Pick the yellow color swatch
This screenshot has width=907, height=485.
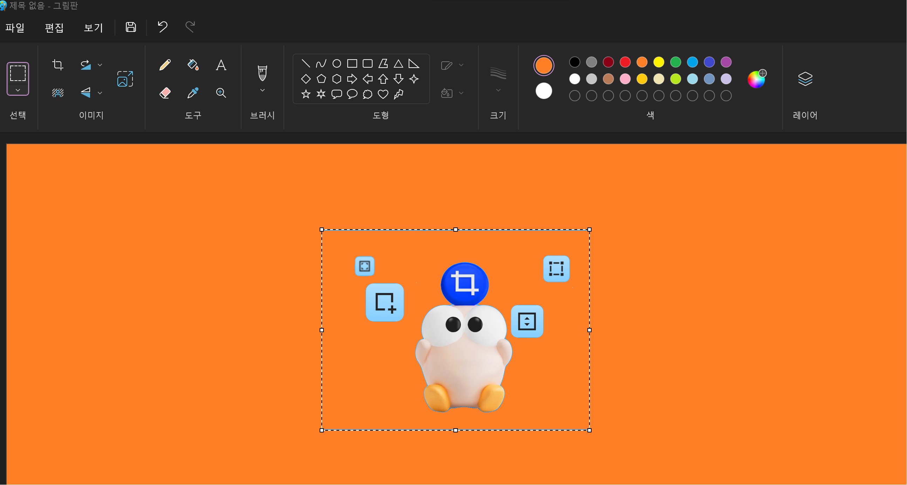tap(659, 62)
